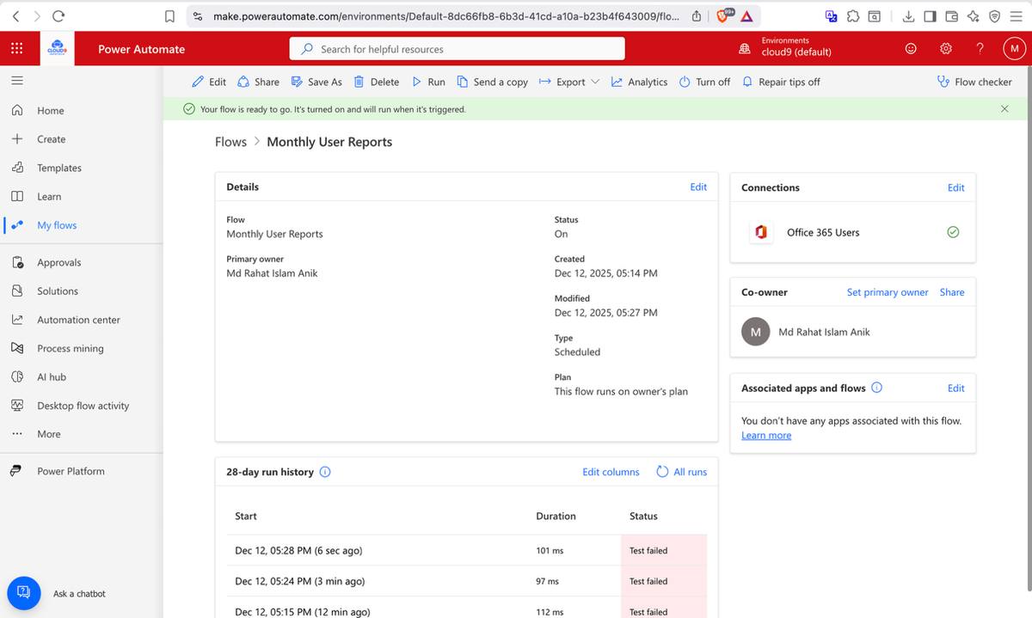The height and width of the screenshot is (618, 1032).
Task: Open Templates from the sidebar
Action: pyautogui.click(x=59, y=168)
